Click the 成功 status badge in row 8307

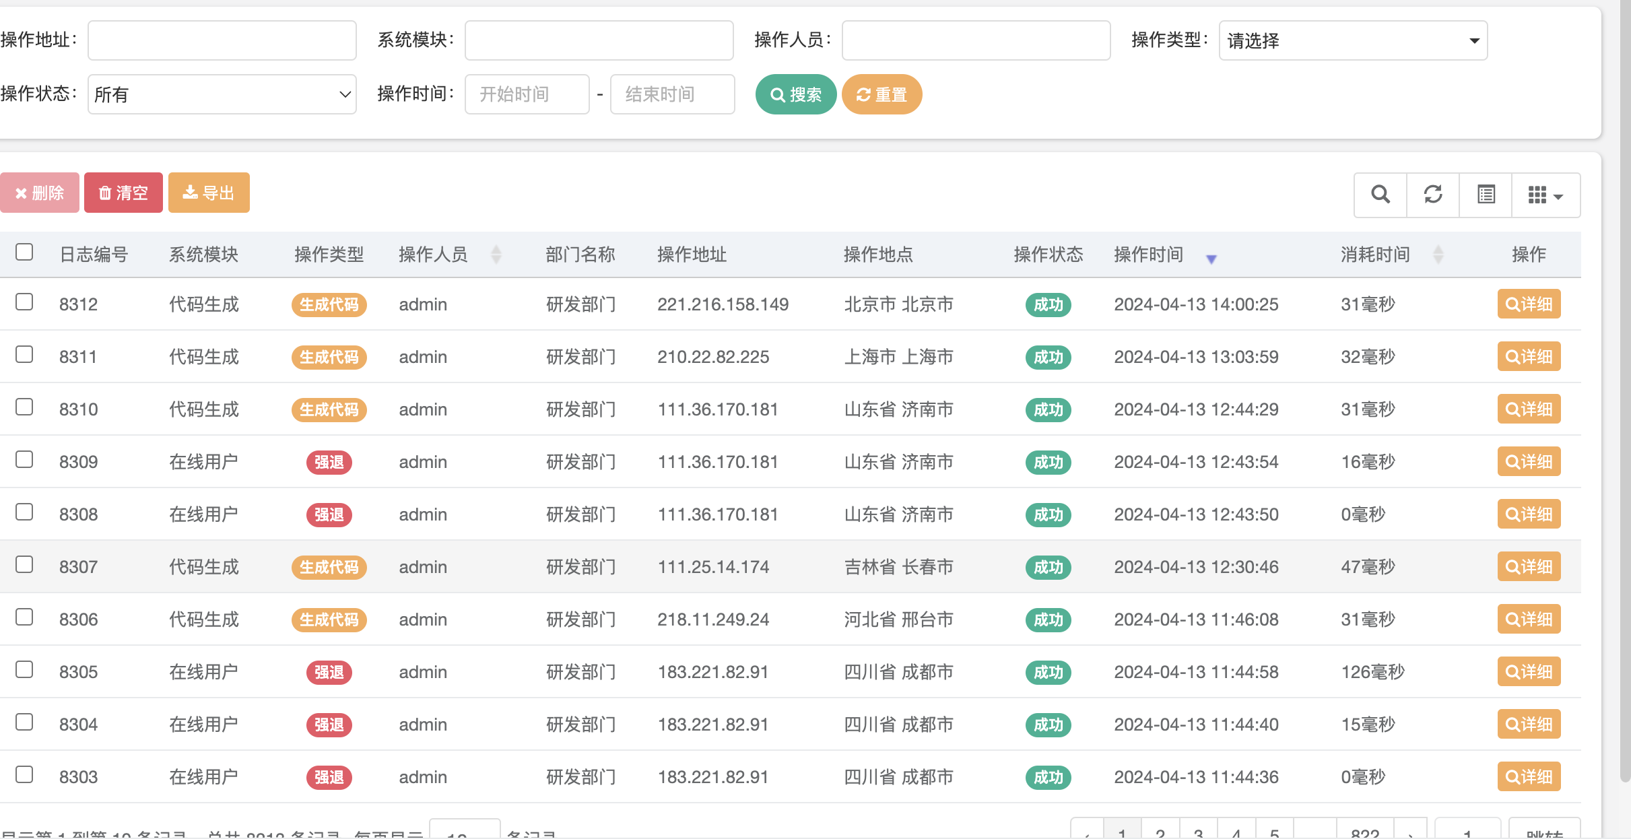point(1048,567)
